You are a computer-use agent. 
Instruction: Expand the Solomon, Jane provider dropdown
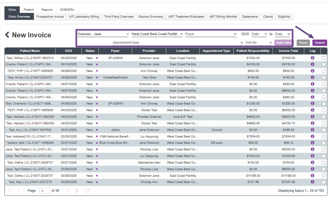(103, 34)
